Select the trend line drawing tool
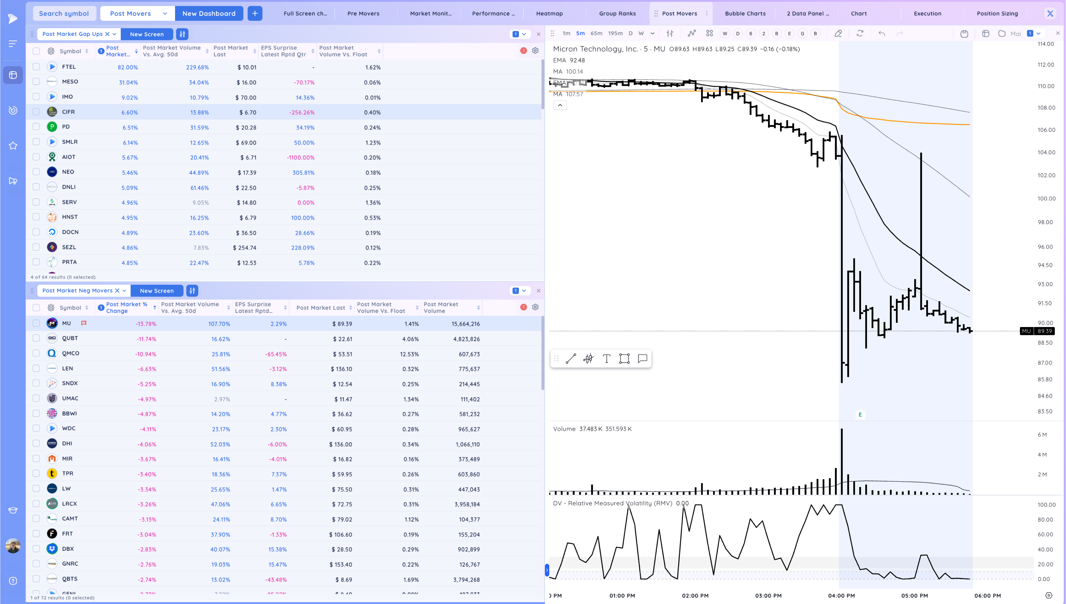This screenshot has width=1066, height=604. [x=571, y=359]
